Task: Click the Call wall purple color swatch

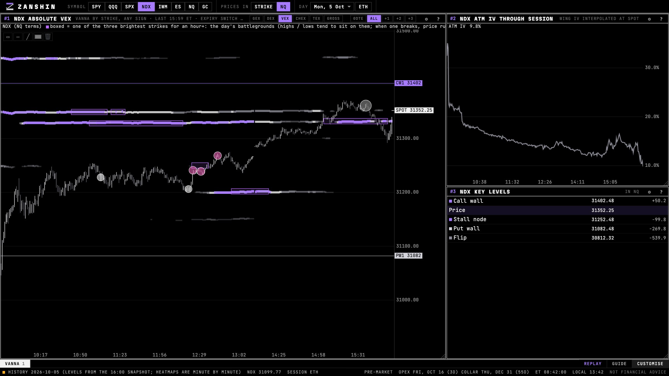Action: pyautogui.click(x=450, y=201)
